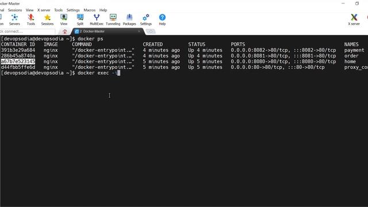Click container ID 391b3e29a684

[18, 50]
